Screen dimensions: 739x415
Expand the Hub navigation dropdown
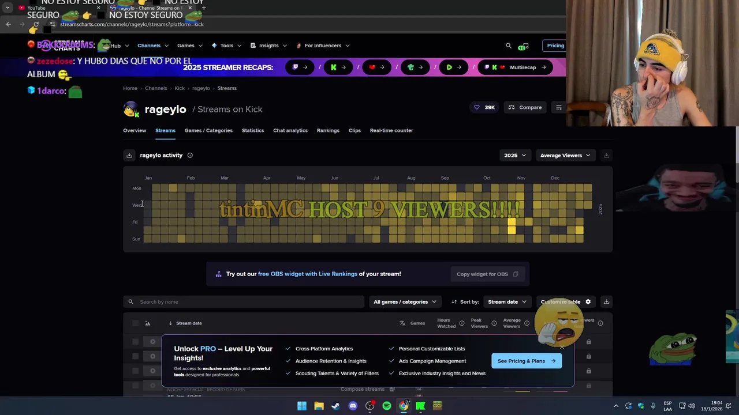point(121,46)
